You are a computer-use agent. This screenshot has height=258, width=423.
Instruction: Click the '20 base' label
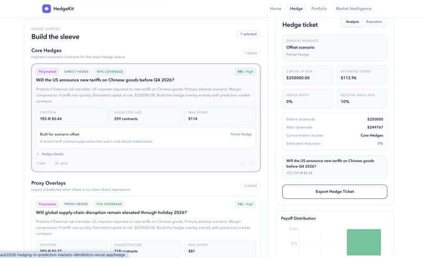click(x=61, y=163)
